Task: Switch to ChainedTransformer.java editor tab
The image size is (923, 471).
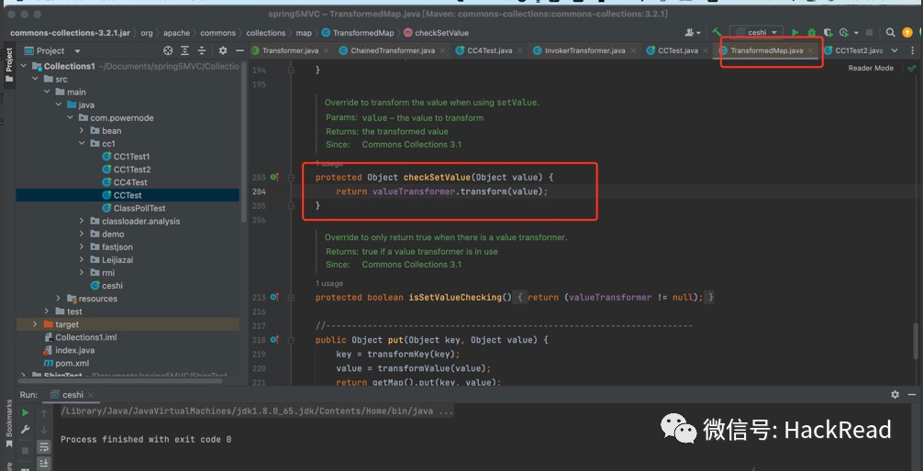Action: [x=393, y=50]
